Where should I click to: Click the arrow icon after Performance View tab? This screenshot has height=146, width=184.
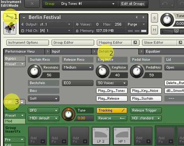click(47, 52)
